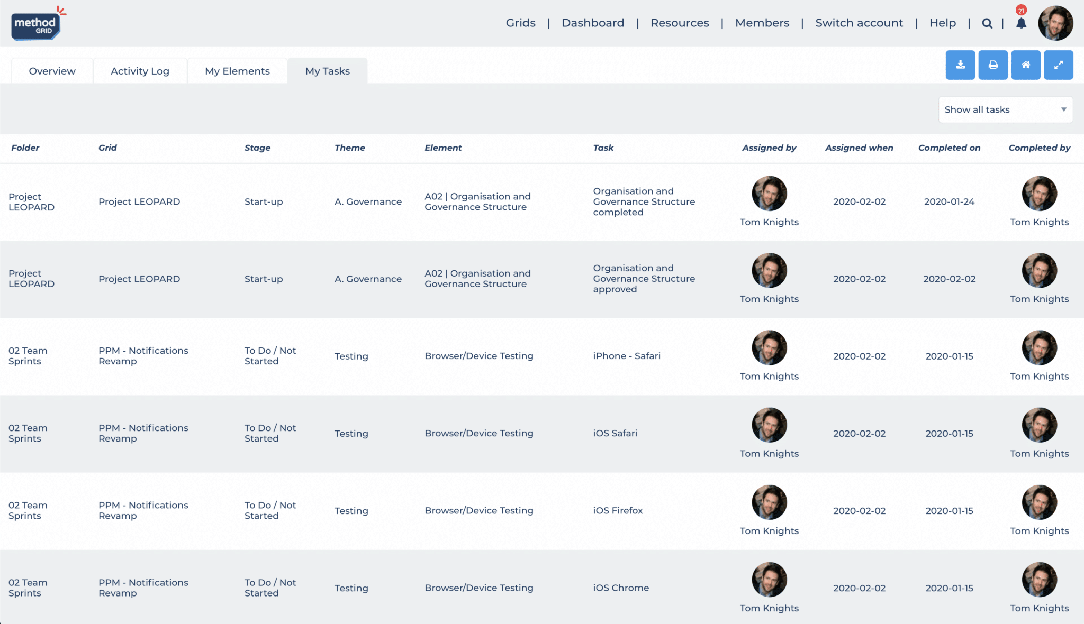Viewport: 1084px width, 624px height.
Task: Click Completed by avatar in iOS Chrome row
Action: tap(1039, 580)
